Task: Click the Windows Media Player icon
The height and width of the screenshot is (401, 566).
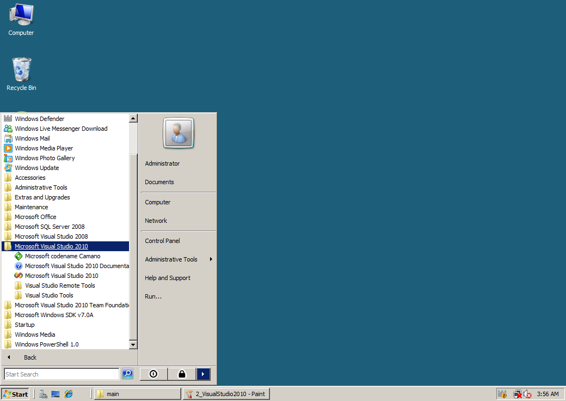Action: tap(8, 148)
